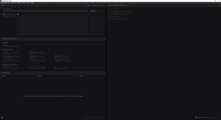Open the View menu
221x120 pixels.
[x=15, y=3]
